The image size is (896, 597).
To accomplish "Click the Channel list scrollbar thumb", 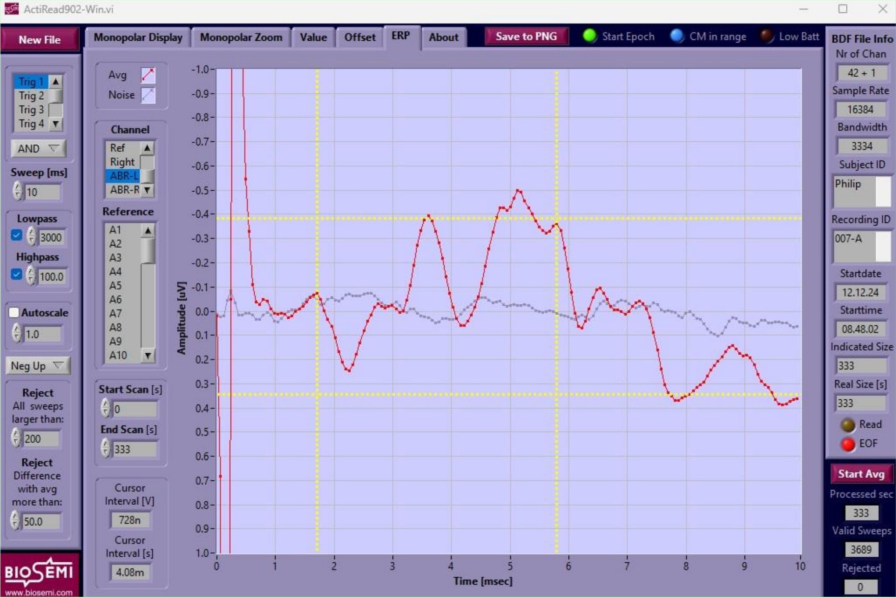I will (147, 176).
